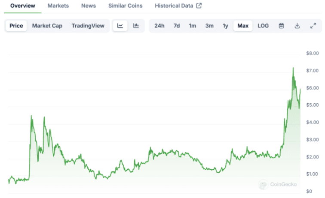Select Market Cap chart mode
325x198 pixels.
pos(47,26)
